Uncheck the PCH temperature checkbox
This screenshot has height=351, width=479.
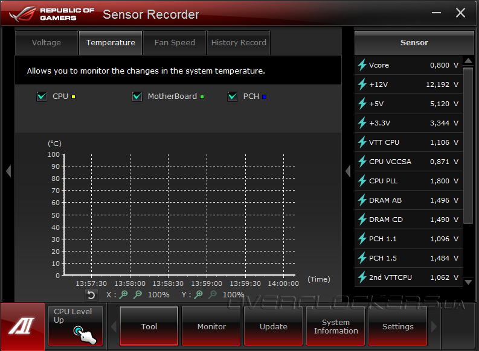point(233,96)
